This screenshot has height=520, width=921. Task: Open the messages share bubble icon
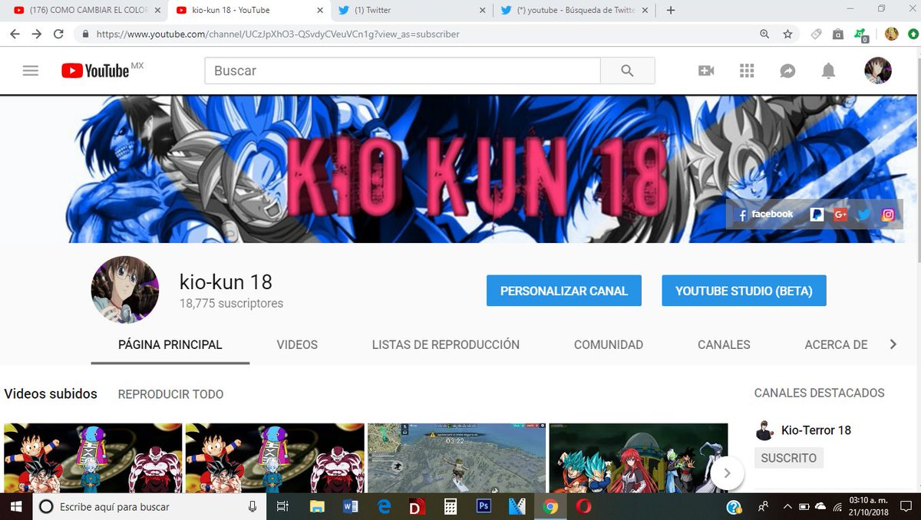[787, 71]
